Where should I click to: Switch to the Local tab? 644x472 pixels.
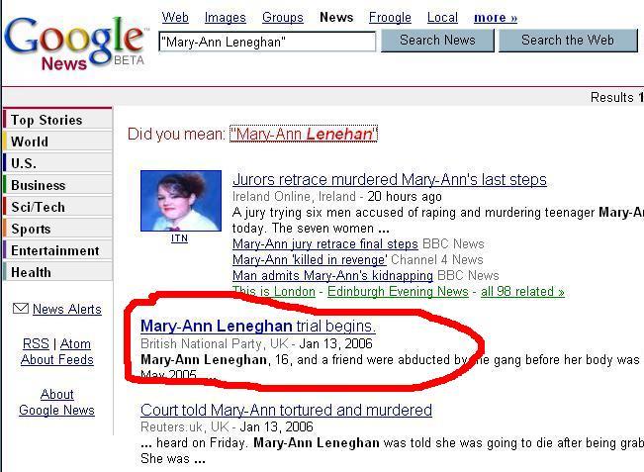tap(442, 17)
